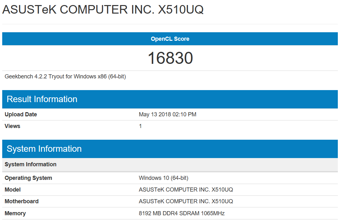Click the blue System Information section header
The height and width of the screenshot is (220, 341).
coord(44,149)
